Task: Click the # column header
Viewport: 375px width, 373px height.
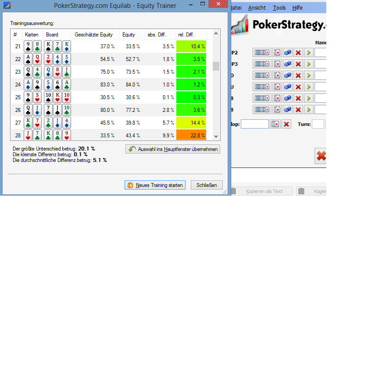Action: pyautogui.click(x=16, y=35)
